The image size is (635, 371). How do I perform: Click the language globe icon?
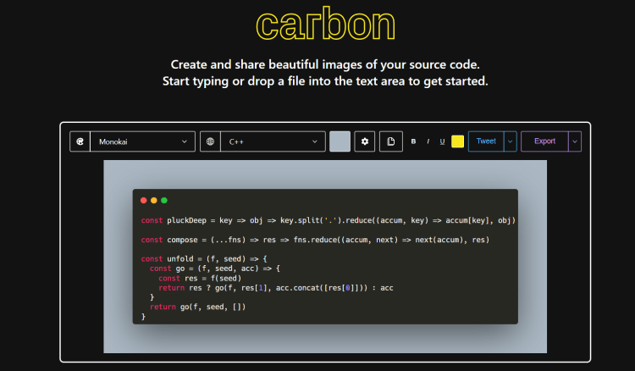click(x=210, y=141)
